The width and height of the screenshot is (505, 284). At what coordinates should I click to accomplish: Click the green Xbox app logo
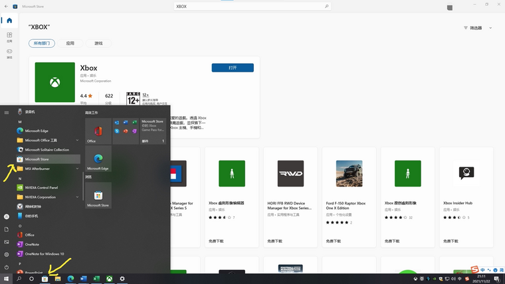click(54, 82)
